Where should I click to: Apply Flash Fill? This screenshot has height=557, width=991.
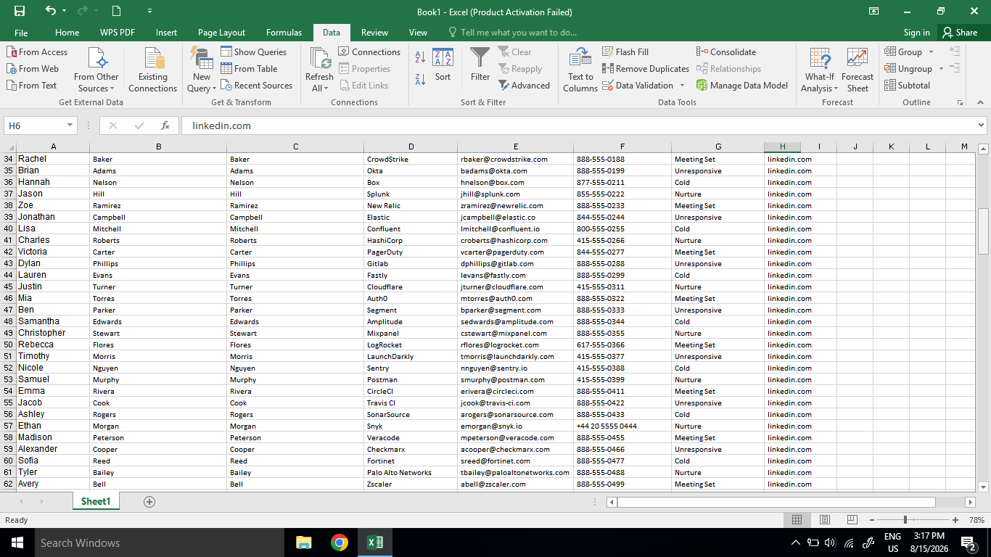625,52
